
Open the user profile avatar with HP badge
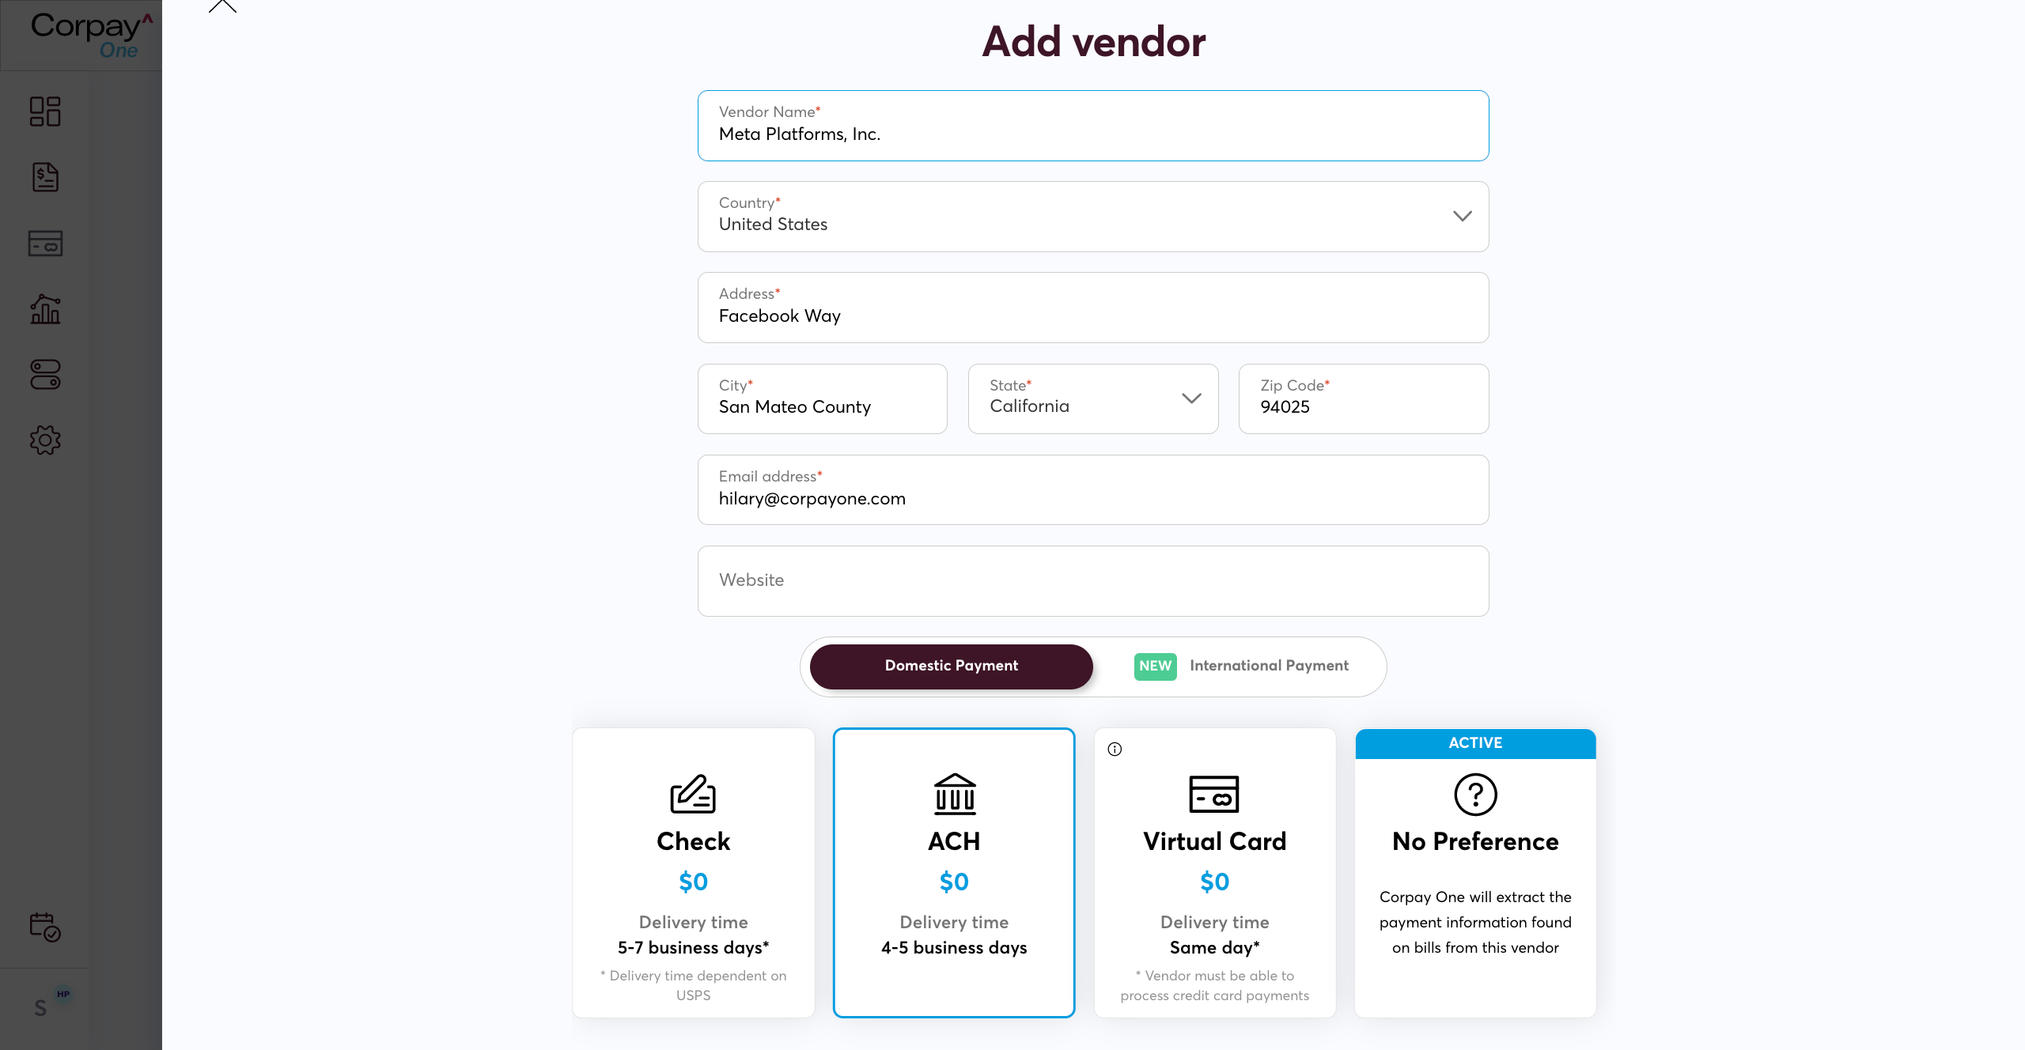[50, 1004]
